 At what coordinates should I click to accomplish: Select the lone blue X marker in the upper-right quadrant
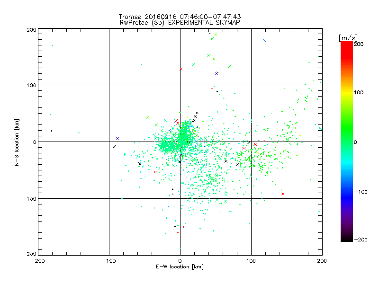[265, 41]
